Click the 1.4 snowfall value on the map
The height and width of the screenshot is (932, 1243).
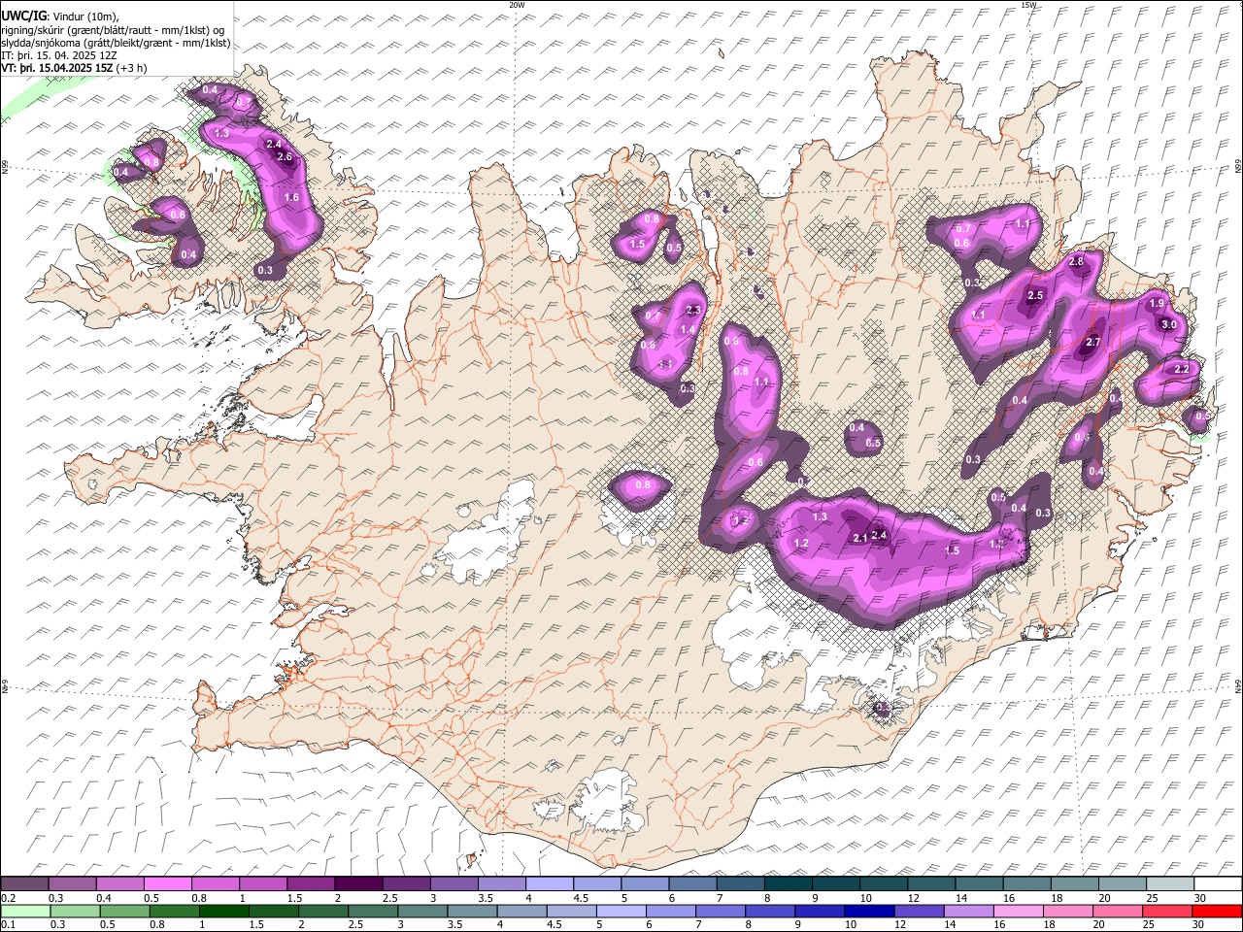pyautogui.click(x=688, y=330)
